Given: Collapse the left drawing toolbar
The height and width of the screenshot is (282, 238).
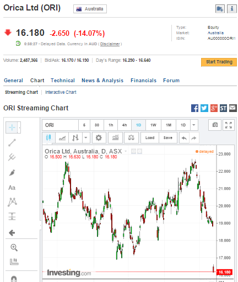Looking at the screenshot, I should tap(40, 225).
